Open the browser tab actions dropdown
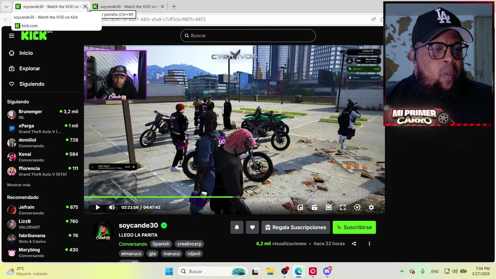Screen dimensions: 496x279 (6, 7)
